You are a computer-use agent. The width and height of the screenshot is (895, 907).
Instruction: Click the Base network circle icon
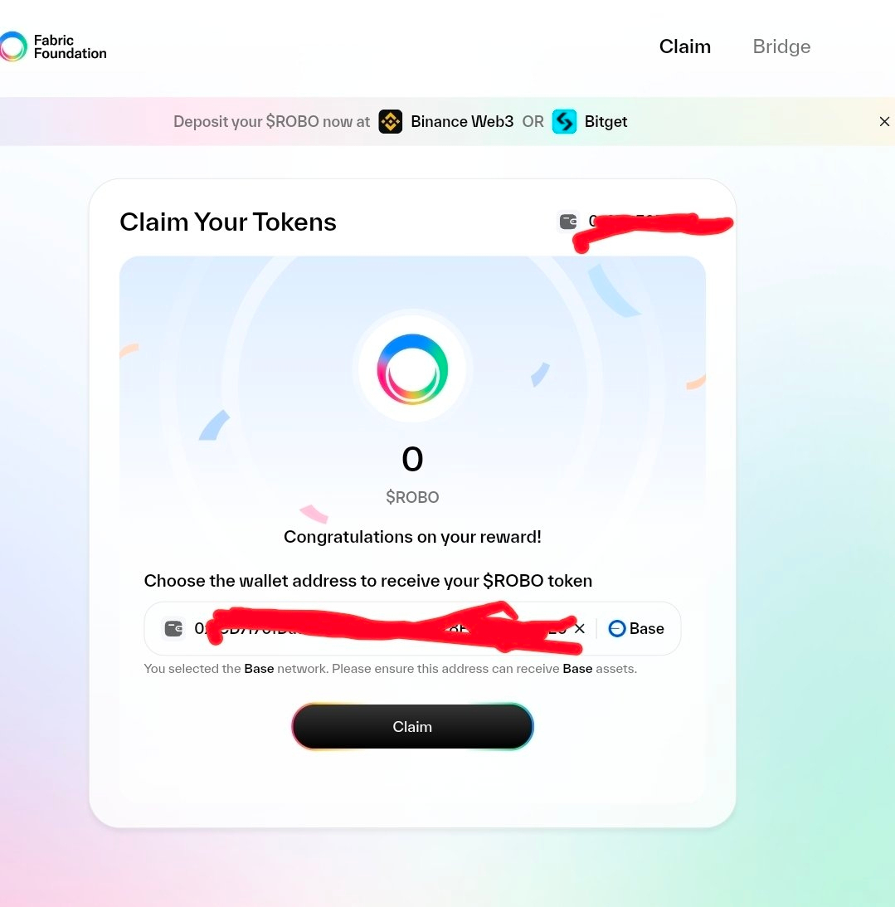tap(617, 628)
